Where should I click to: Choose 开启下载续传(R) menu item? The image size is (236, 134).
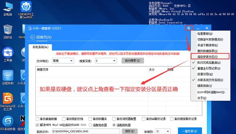click(x=210, y=45)
